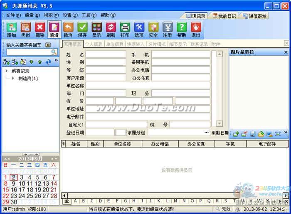This screenshot has width=291, height=214.
Task: Click the 退出 (Exit) hand icon
Action: pos(196,30)
